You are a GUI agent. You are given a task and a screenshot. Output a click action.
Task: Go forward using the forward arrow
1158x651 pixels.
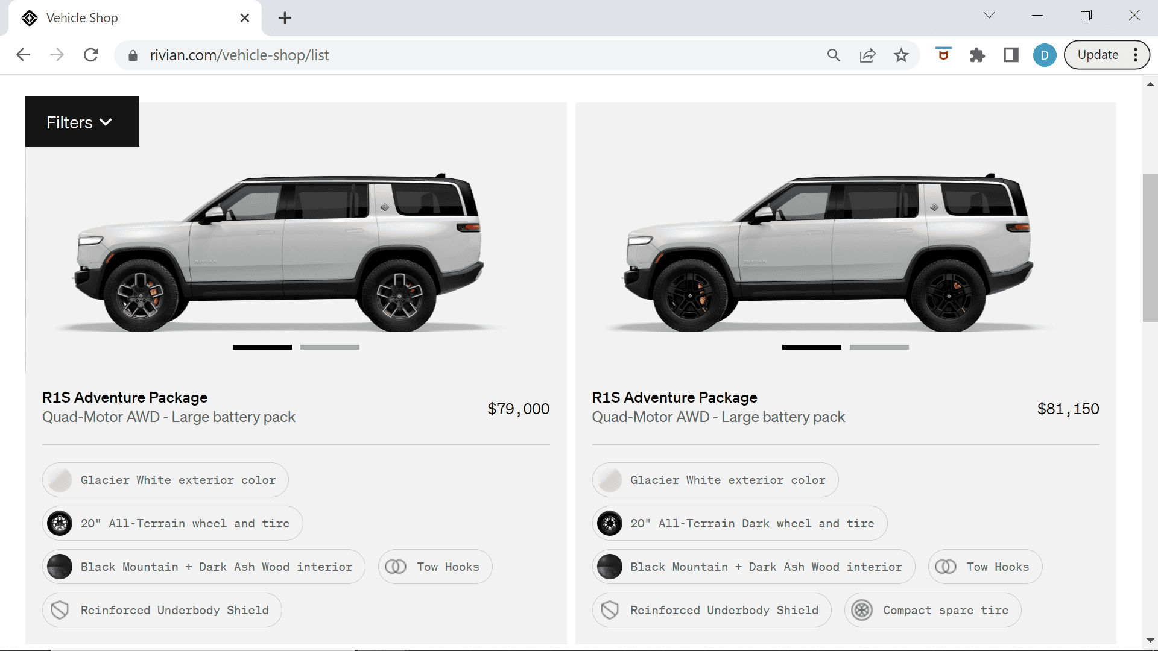(57, 55)
